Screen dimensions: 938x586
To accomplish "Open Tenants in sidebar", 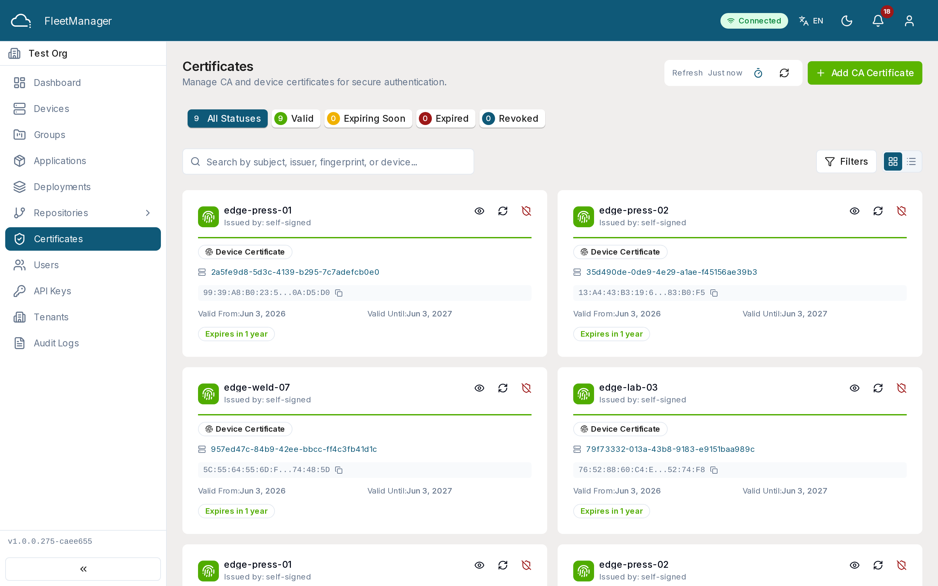I will (x=83, y=317).
